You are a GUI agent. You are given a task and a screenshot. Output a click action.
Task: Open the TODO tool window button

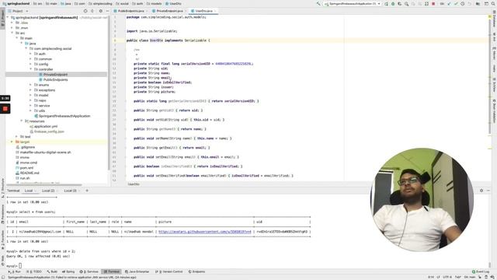[34, 271]
